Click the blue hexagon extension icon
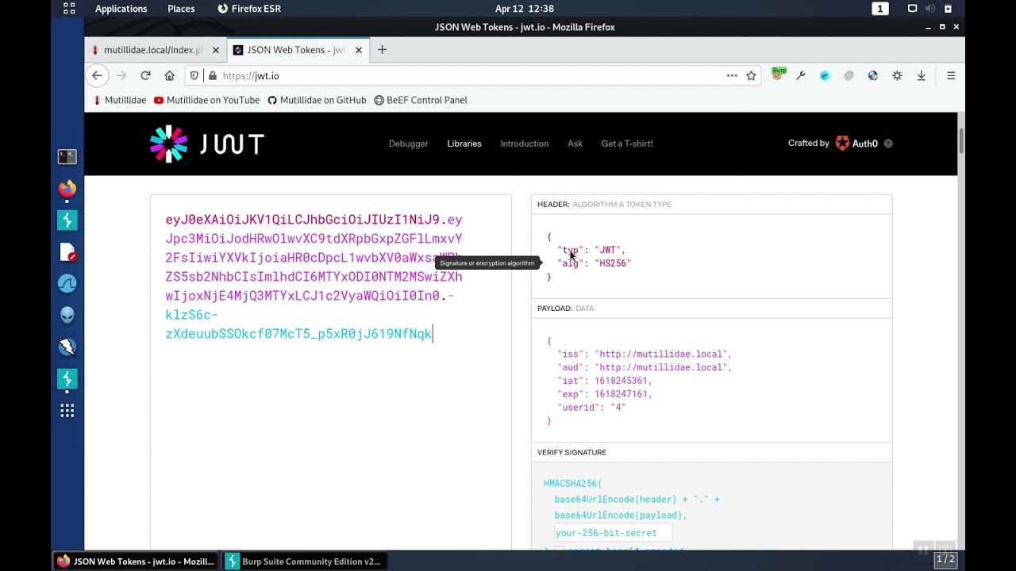The height and width of the screenshot is (571, 1016). [x=825, y=75]
